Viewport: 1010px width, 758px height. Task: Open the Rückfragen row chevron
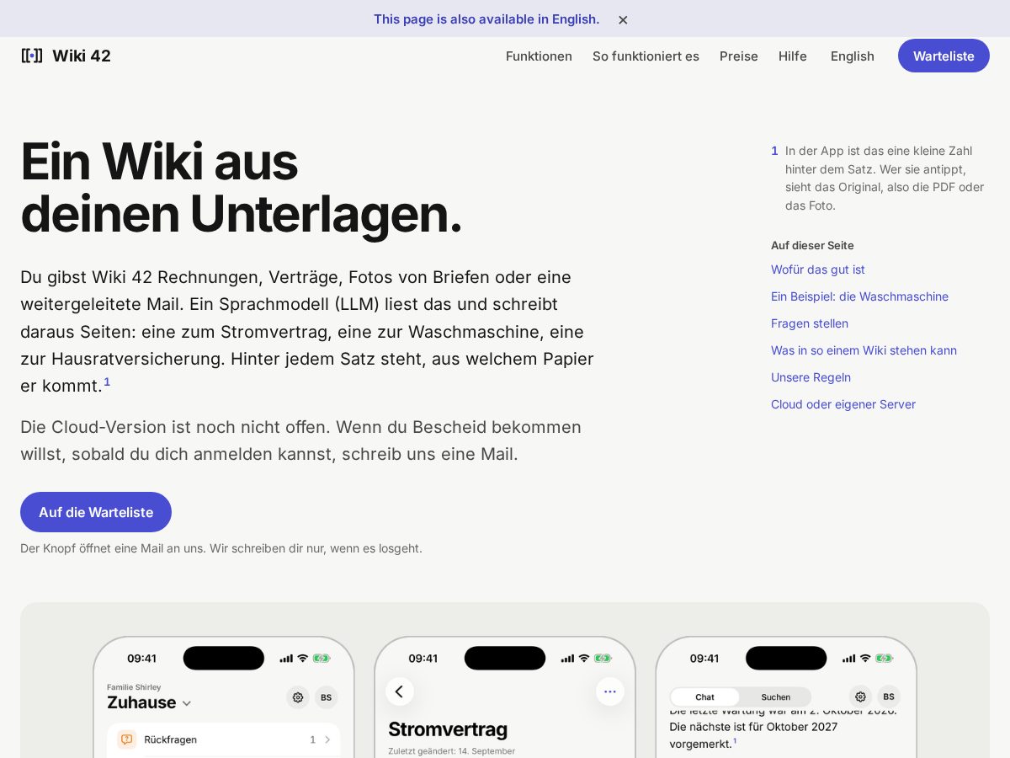(x=327, y=739)
